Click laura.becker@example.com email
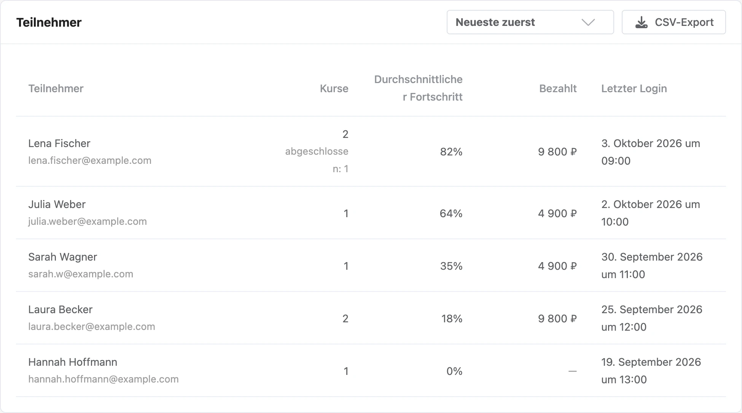Image resolution: width=742 pixels, height=413 pixels. tap(92, 327)
